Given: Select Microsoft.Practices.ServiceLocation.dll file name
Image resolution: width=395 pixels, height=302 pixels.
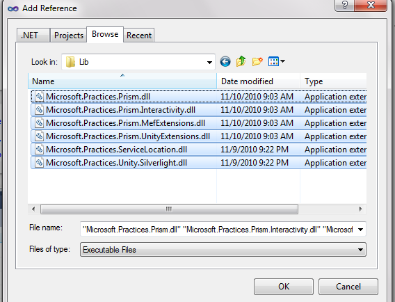Looking at the screenshot, I should pyautogui.click(x=116, y=150).
